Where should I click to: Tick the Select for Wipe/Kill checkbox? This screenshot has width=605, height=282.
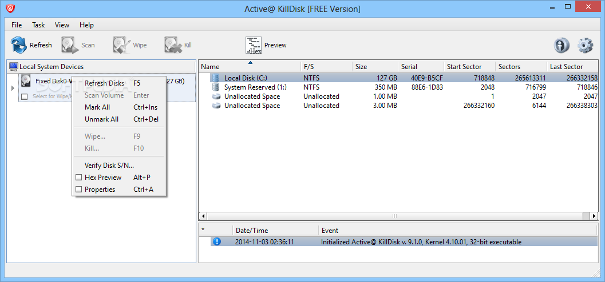tap(25, 96)
